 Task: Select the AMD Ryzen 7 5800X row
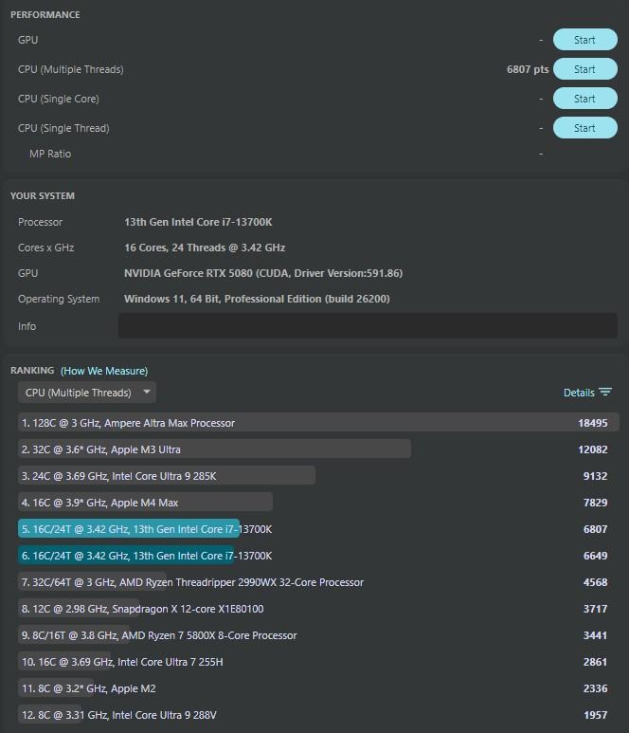318,635
